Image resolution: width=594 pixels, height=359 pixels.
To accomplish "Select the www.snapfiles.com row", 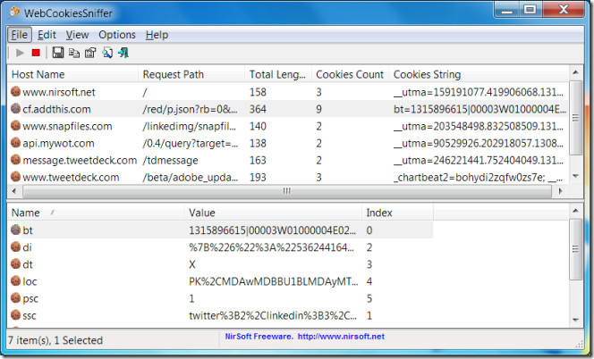I will click(x=288, y=126).
